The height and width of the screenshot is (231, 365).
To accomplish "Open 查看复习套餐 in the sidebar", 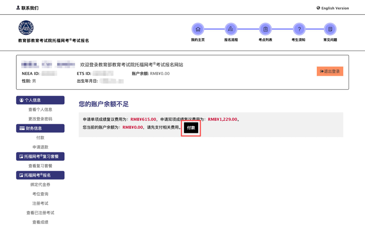I will point(40,166).
